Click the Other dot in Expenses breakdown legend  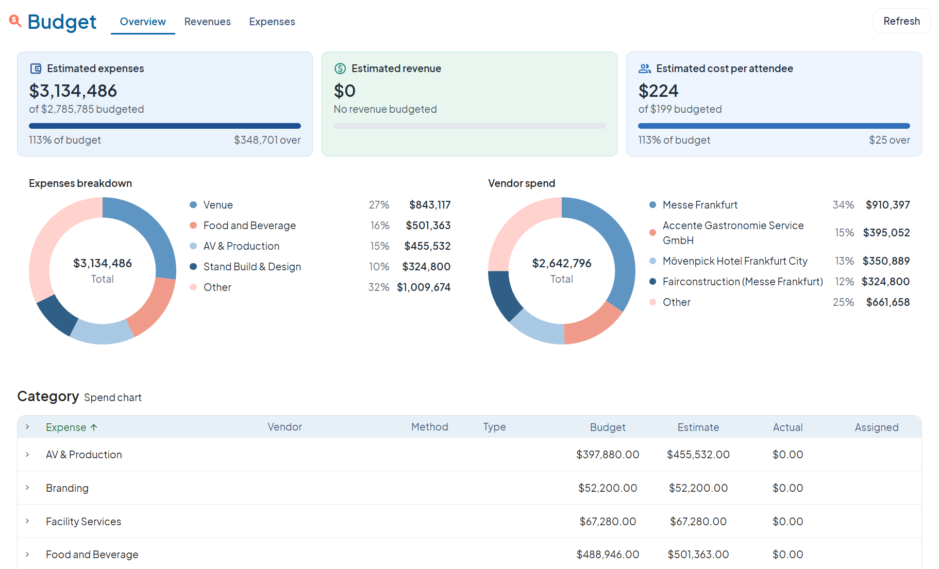(x=193, y=287)
